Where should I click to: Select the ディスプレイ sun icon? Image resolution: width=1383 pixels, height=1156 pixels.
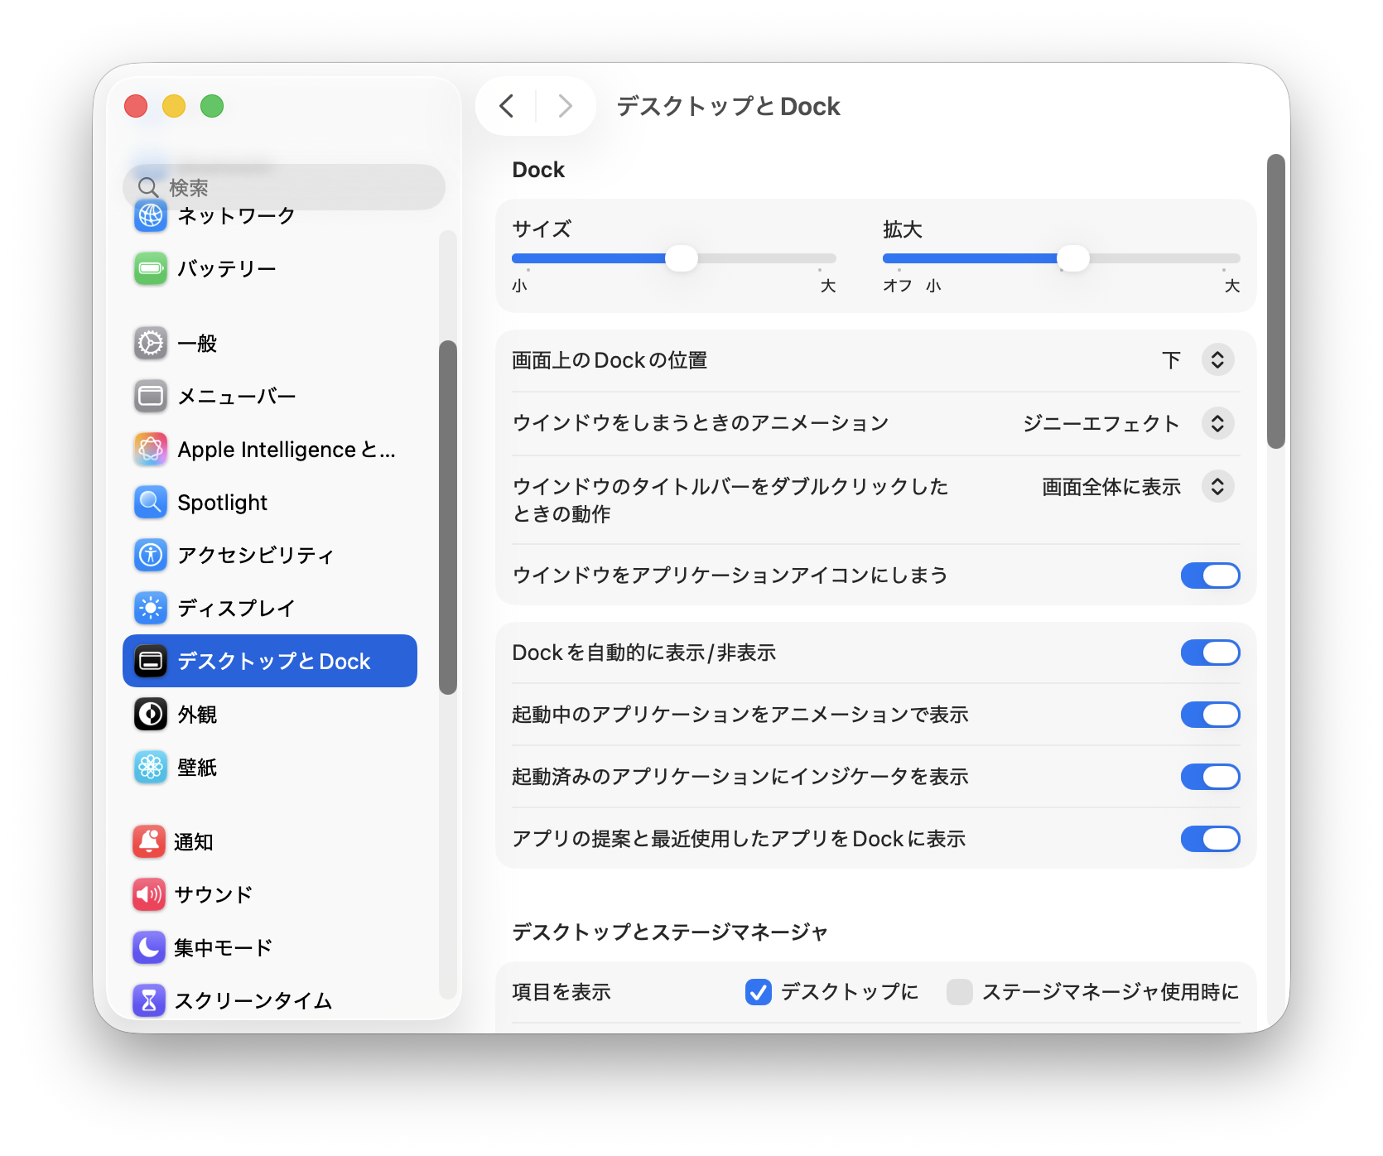pos(151,608)
